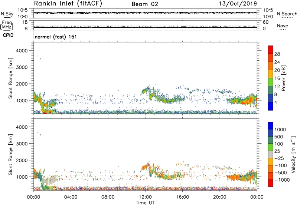Click the 'N.Sky' legend label
This screenshot has height=205, width=297.
[x=7, y=14]
